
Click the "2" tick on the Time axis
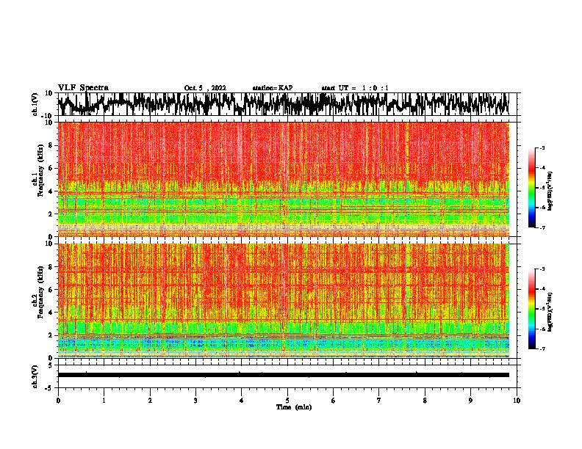pyautogui.click(x=150, y=401)
